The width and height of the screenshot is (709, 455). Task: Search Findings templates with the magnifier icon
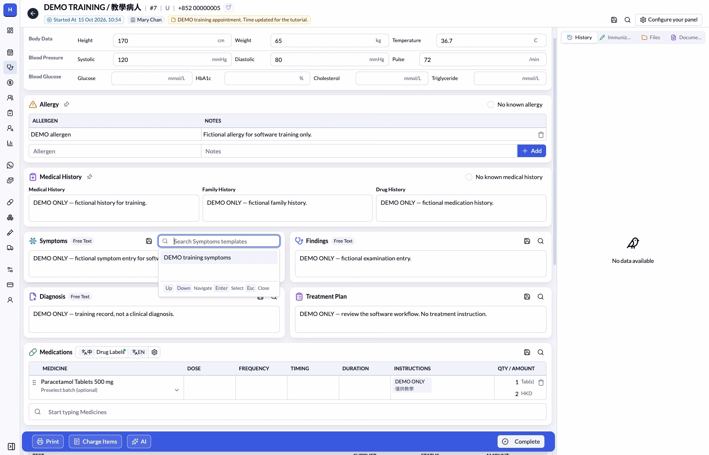pos(541,241)
